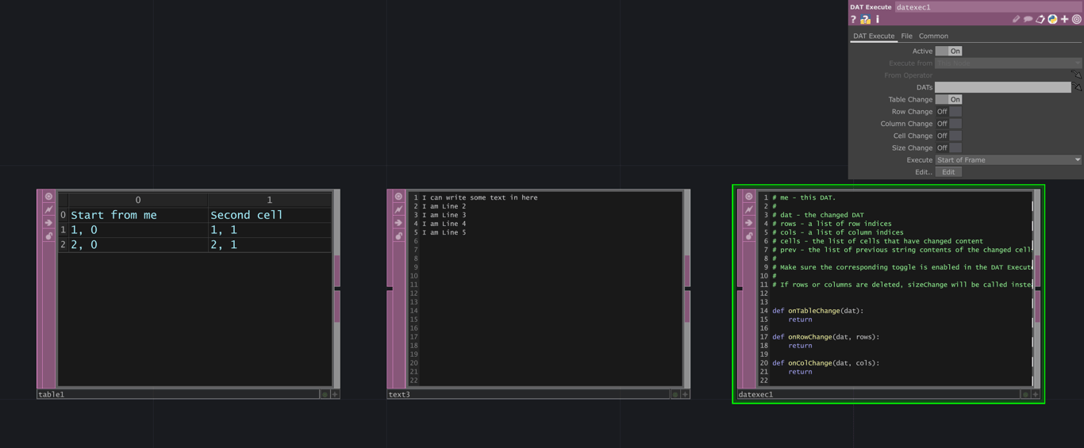Switch to the Common parameter tab
Image resolution: width=1084 pixels, height=448 pixels.
tap(933, 36)
